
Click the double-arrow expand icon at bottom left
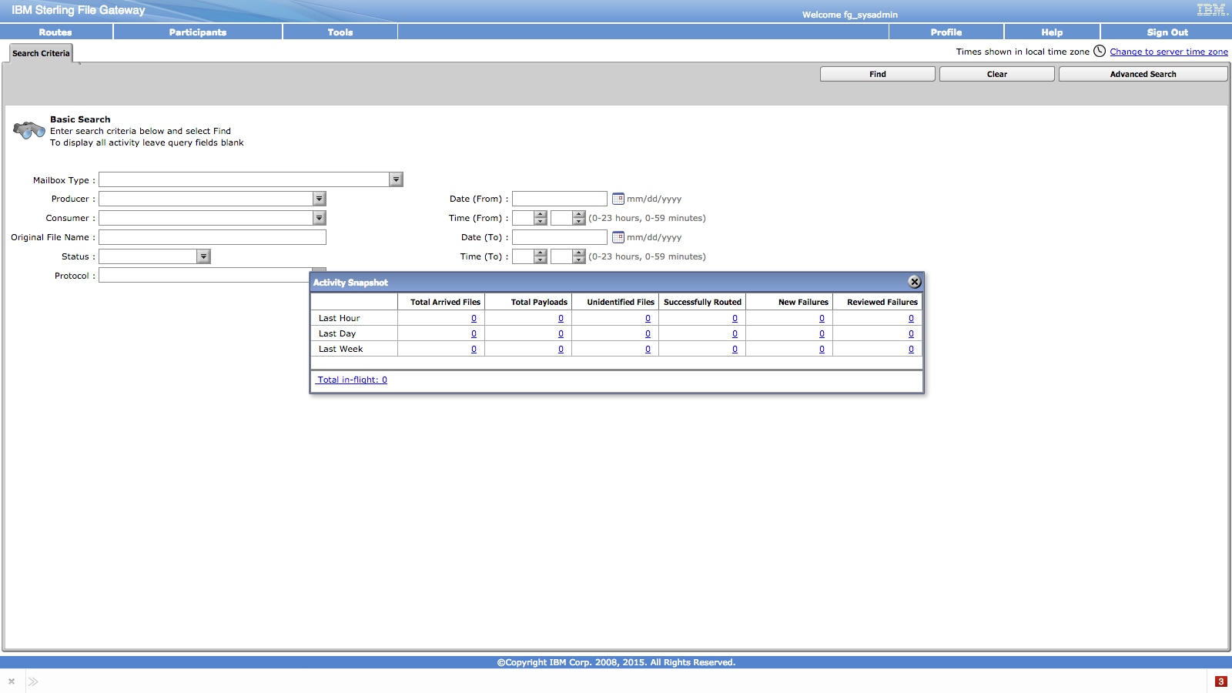[x=33, y=681]
